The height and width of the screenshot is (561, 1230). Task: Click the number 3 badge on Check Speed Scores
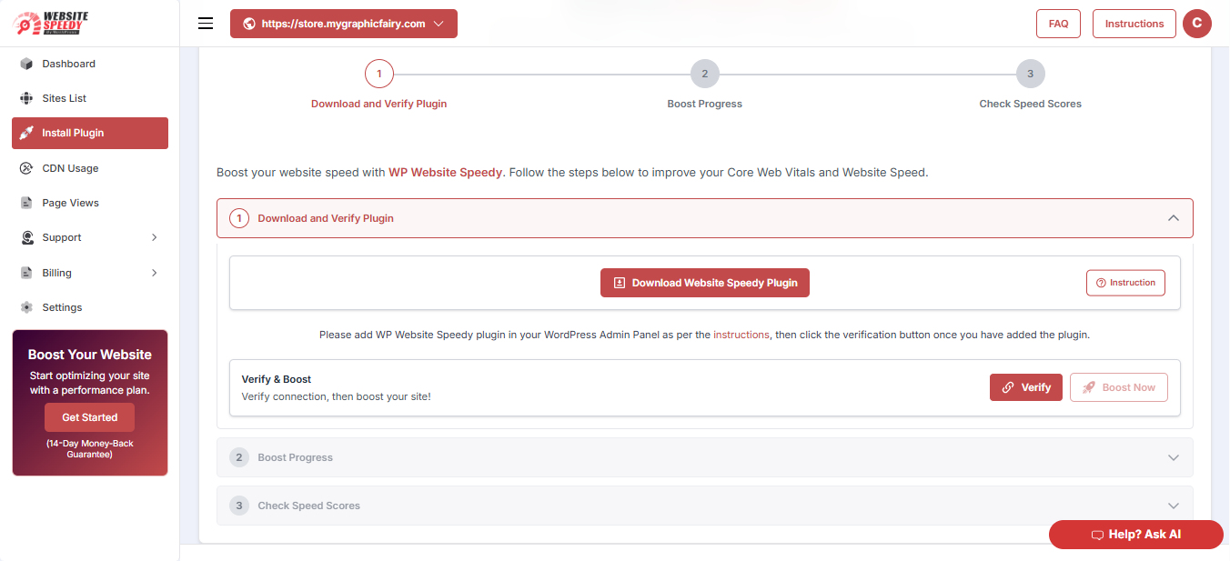(x=239, y=506)
